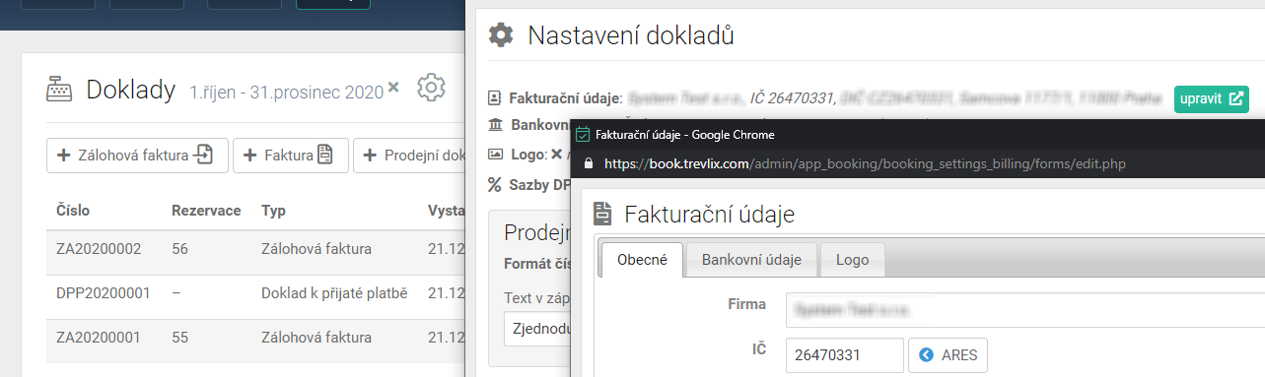Open document DPP20200001
The height and width of the screenshot is (377, 1265).
[x=104, y=293]
